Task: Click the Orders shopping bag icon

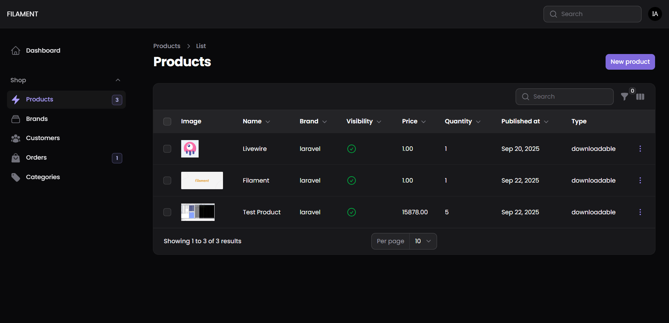Action: (x=16, y=158)
